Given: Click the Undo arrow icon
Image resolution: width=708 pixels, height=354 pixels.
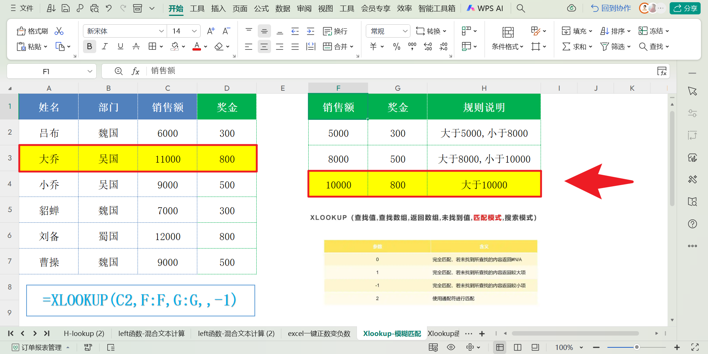Looking at the screenshot, I should click(109, 8).
